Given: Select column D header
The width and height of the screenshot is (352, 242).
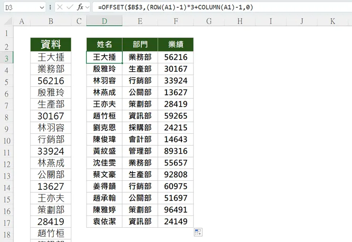Looking at the screenshot, I should coord(104,21).
